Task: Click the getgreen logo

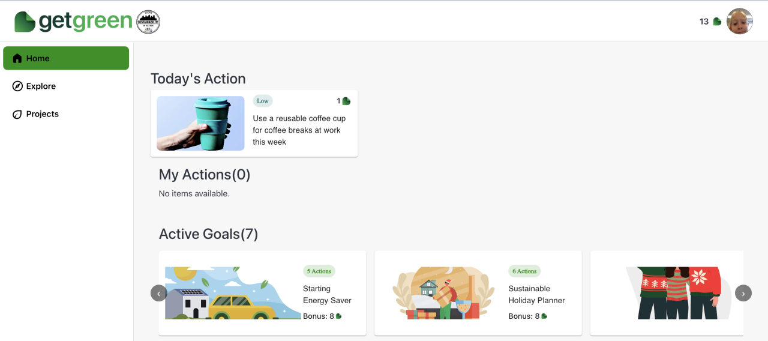Action: 73,22
